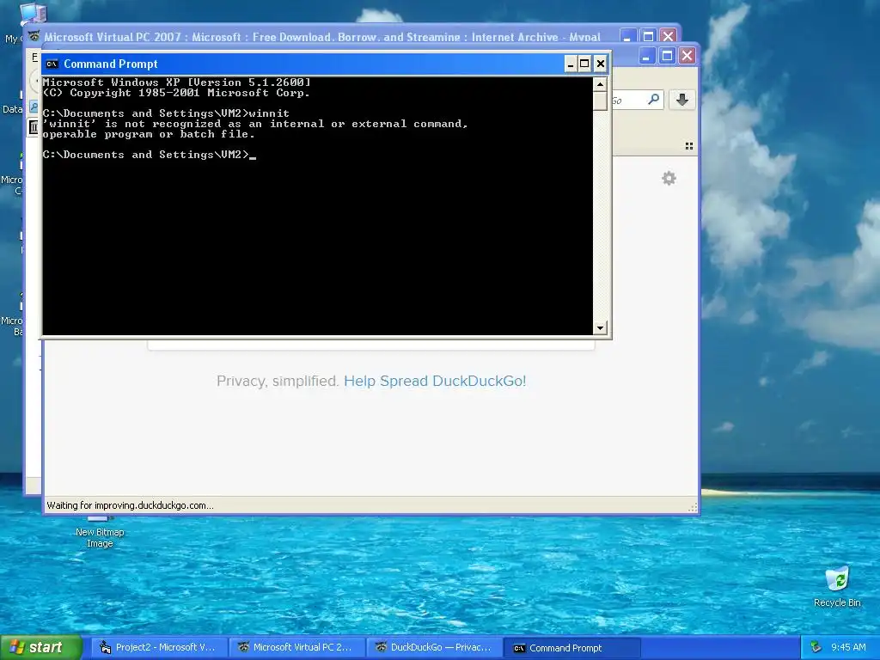This screenshot has width=880, height=660.
Task: Click status bar text Waiting for improving.duckduckgo.com...
Action: point(130,505)
